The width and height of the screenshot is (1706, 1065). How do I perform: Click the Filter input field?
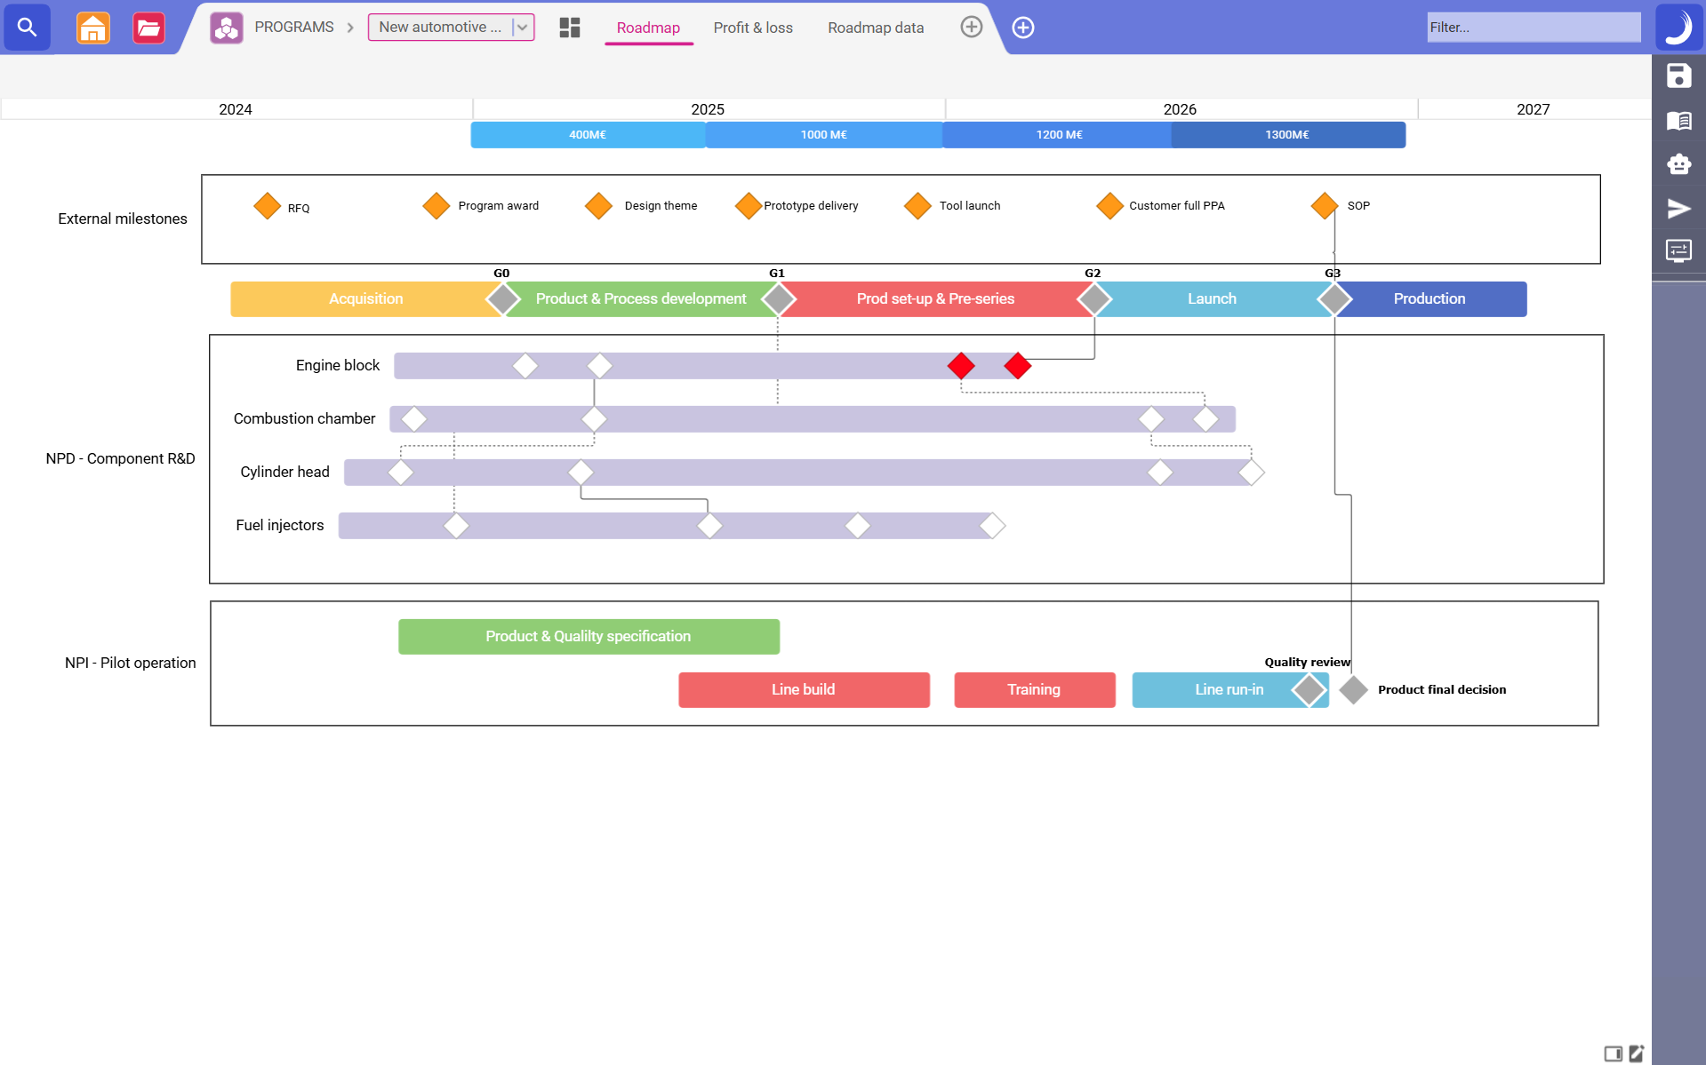[x=1534, y=28]
